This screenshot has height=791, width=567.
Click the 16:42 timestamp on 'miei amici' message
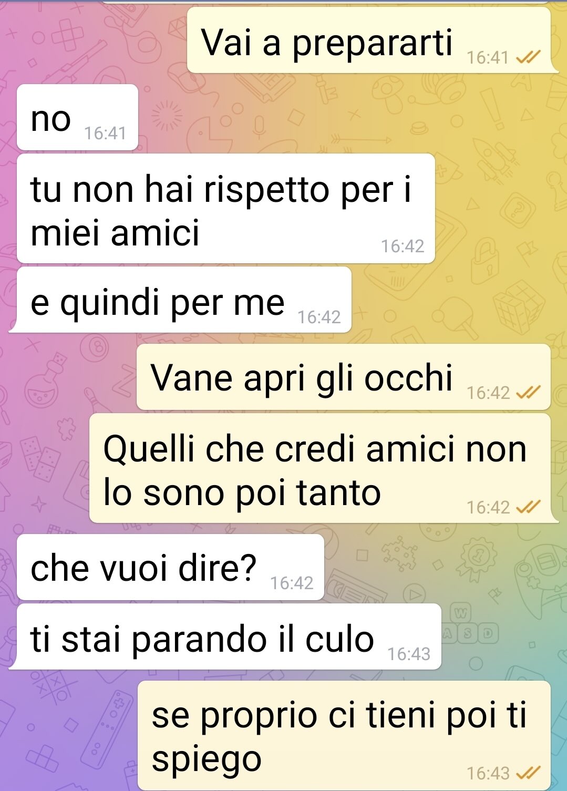[403, 246]
